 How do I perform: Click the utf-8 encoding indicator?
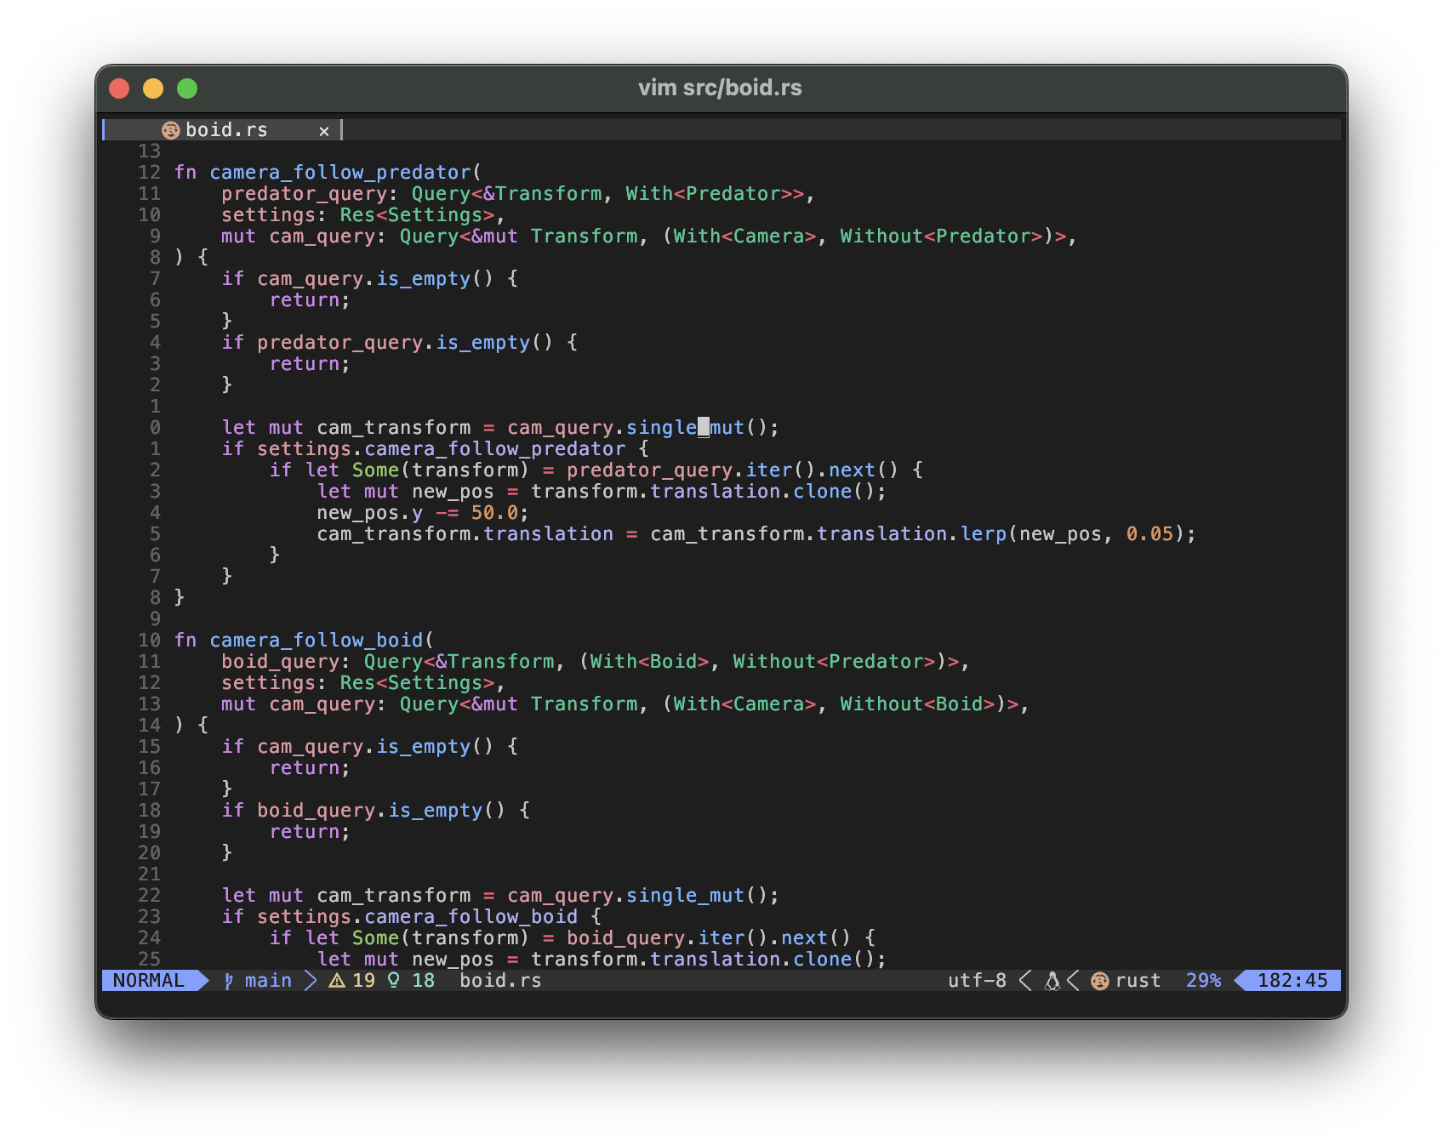[977, 981]
